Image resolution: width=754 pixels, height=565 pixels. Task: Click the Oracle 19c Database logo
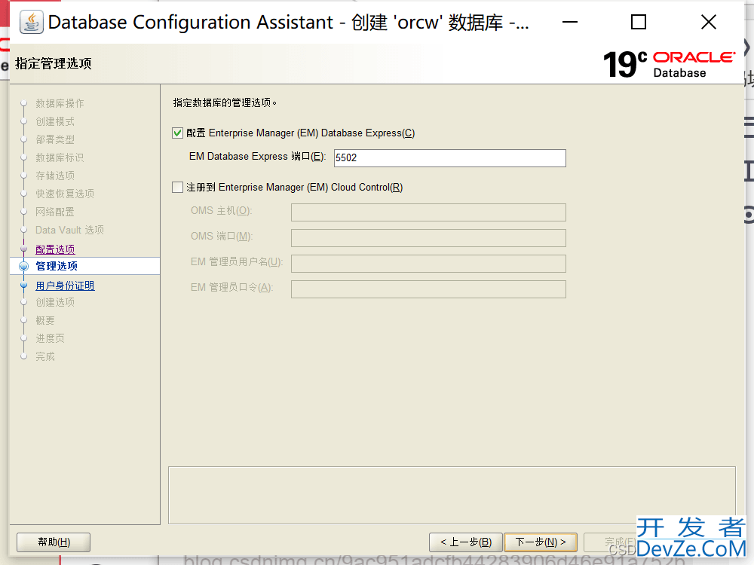click(x=669, y=65)
